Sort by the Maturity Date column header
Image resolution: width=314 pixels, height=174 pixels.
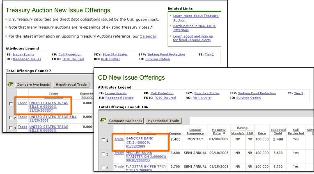(218, 132)
